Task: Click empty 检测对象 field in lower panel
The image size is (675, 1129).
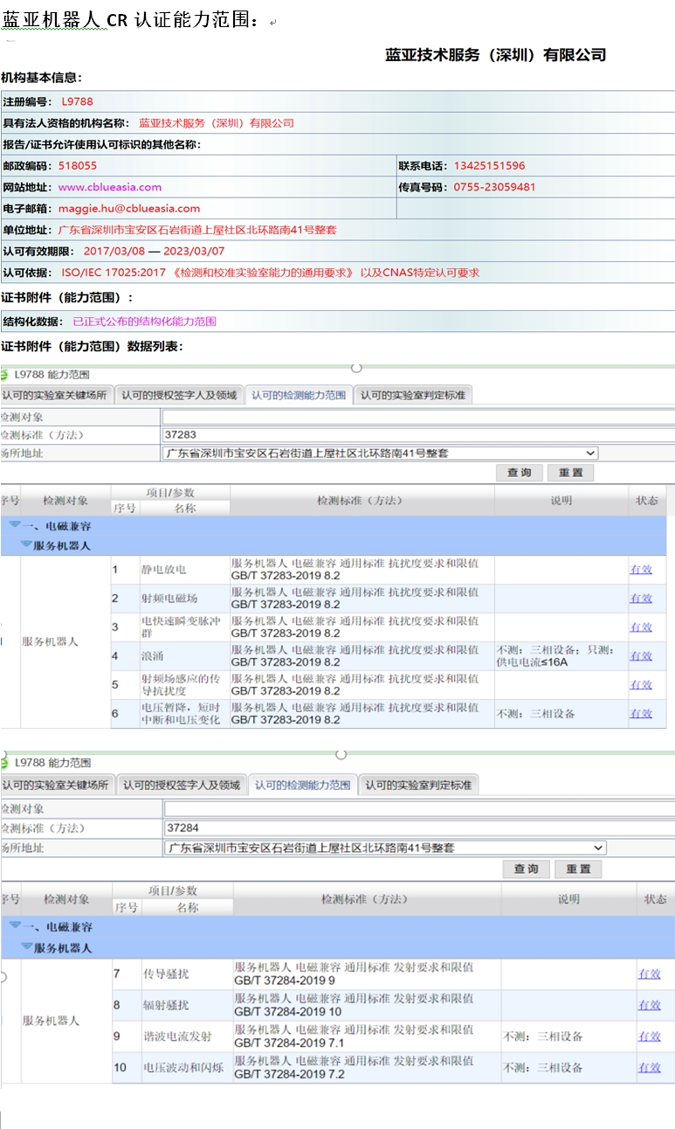Action: click(419, 809)
